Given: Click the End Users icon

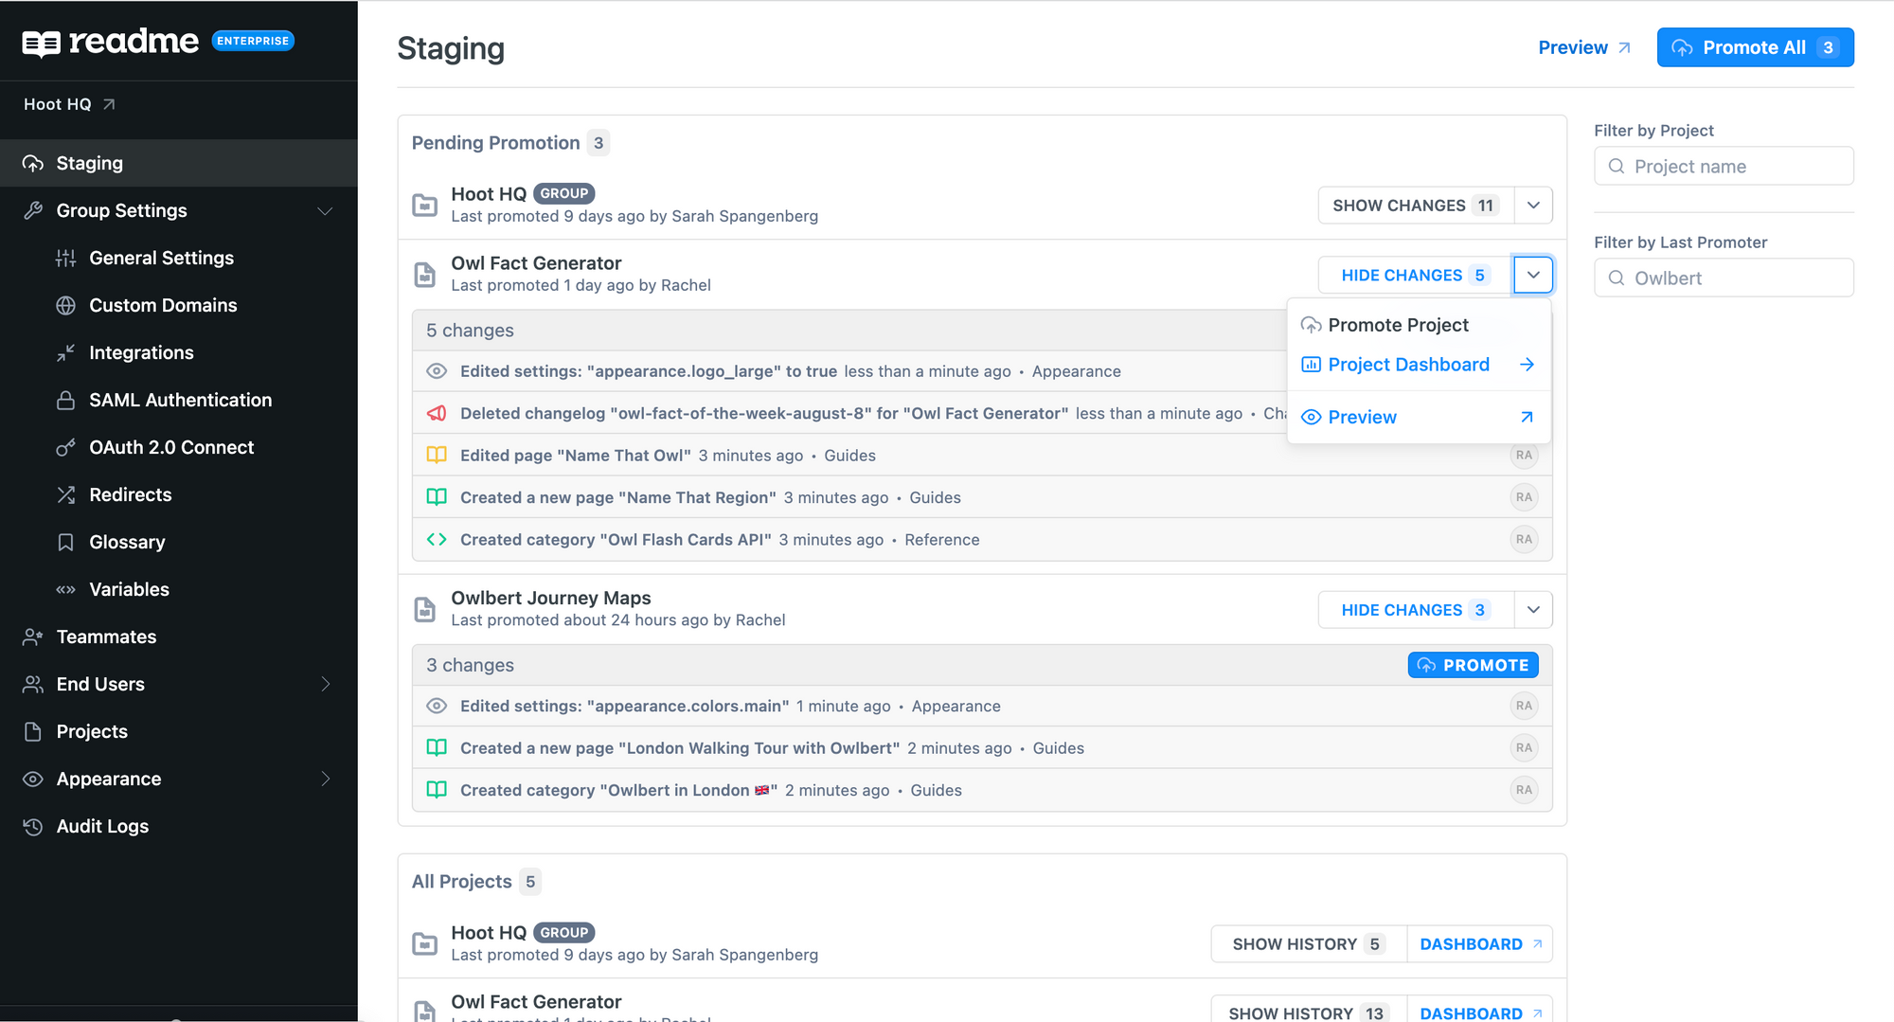Looking at the screenshot, I should [x=33, y=684].
